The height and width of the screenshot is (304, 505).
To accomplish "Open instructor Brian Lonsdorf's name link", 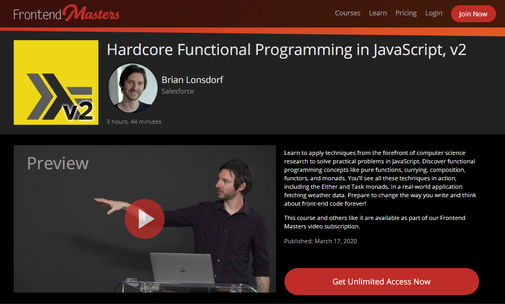I will tap(192, 80).
